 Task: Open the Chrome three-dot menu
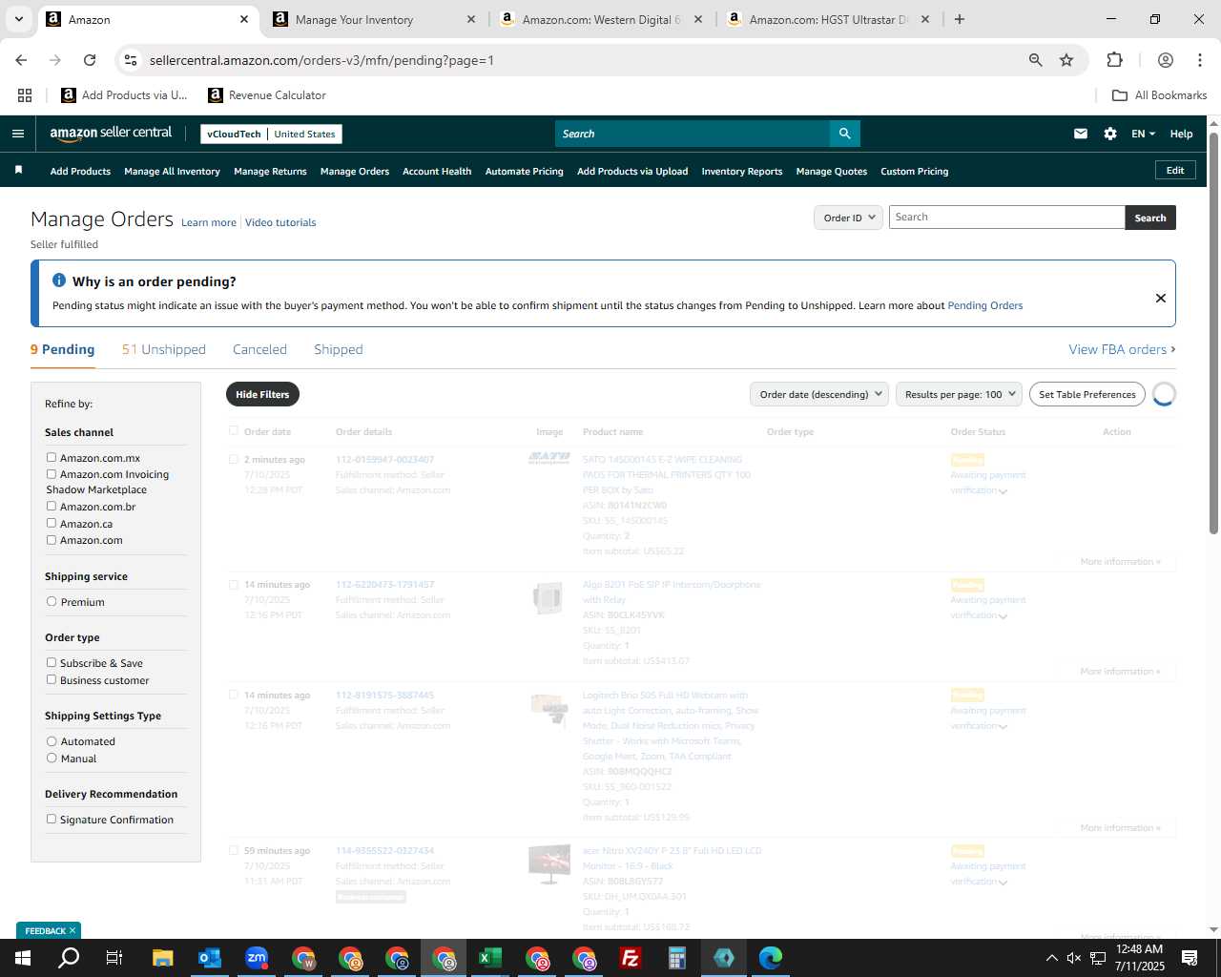point(1199,60)
